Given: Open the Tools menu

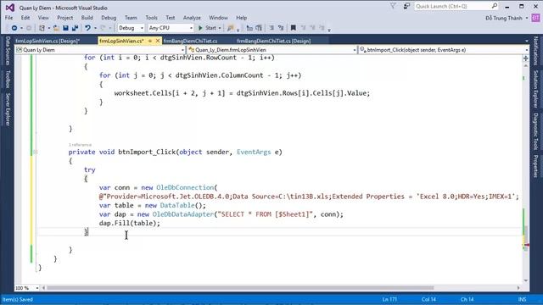Looking at the screenshot, I should pos(151,18).
